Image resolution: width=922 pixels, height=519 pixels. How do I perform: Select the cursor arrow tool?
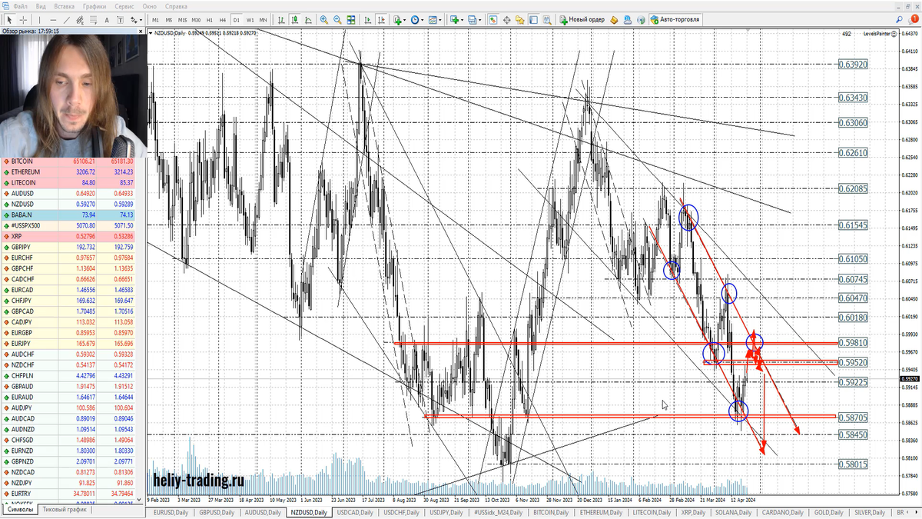click(9, 19)
